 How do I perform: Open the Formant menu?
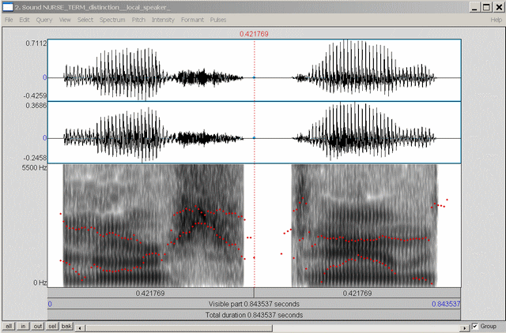(191, 19)
